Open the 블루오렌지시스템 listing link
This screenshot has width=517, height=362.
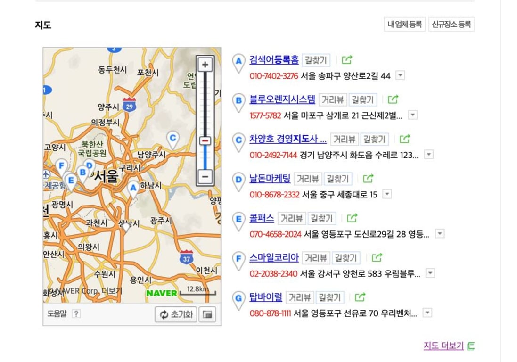(x=282, y=99)
